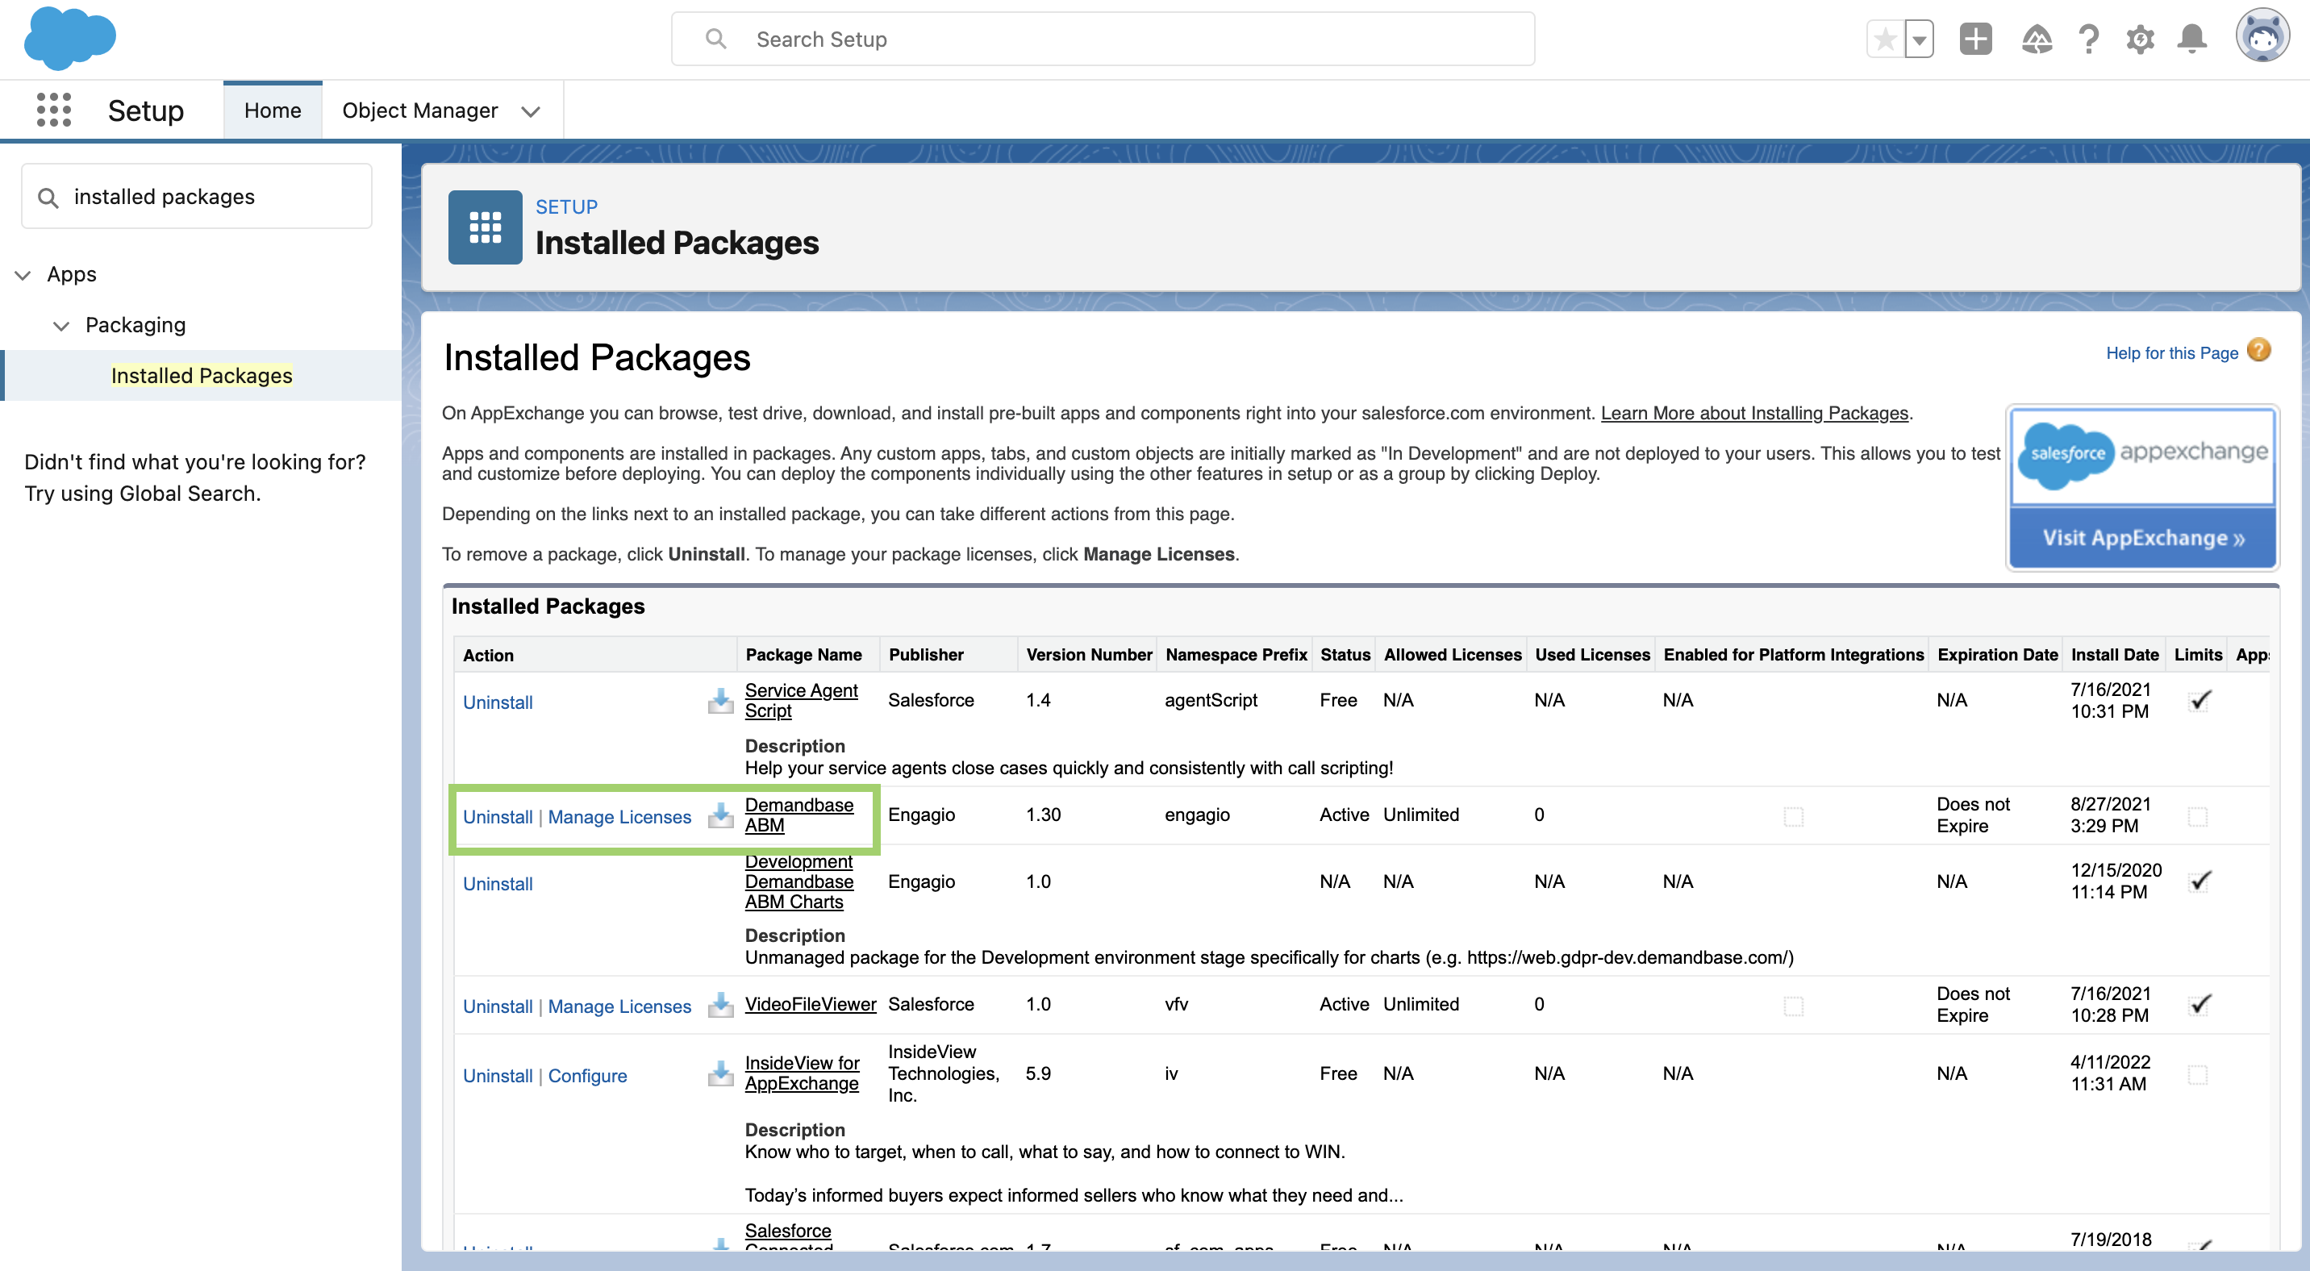This screenshot has width=2310, height=1271.
Task: Collapse the Apps tree section
Action: pos(23,274)
